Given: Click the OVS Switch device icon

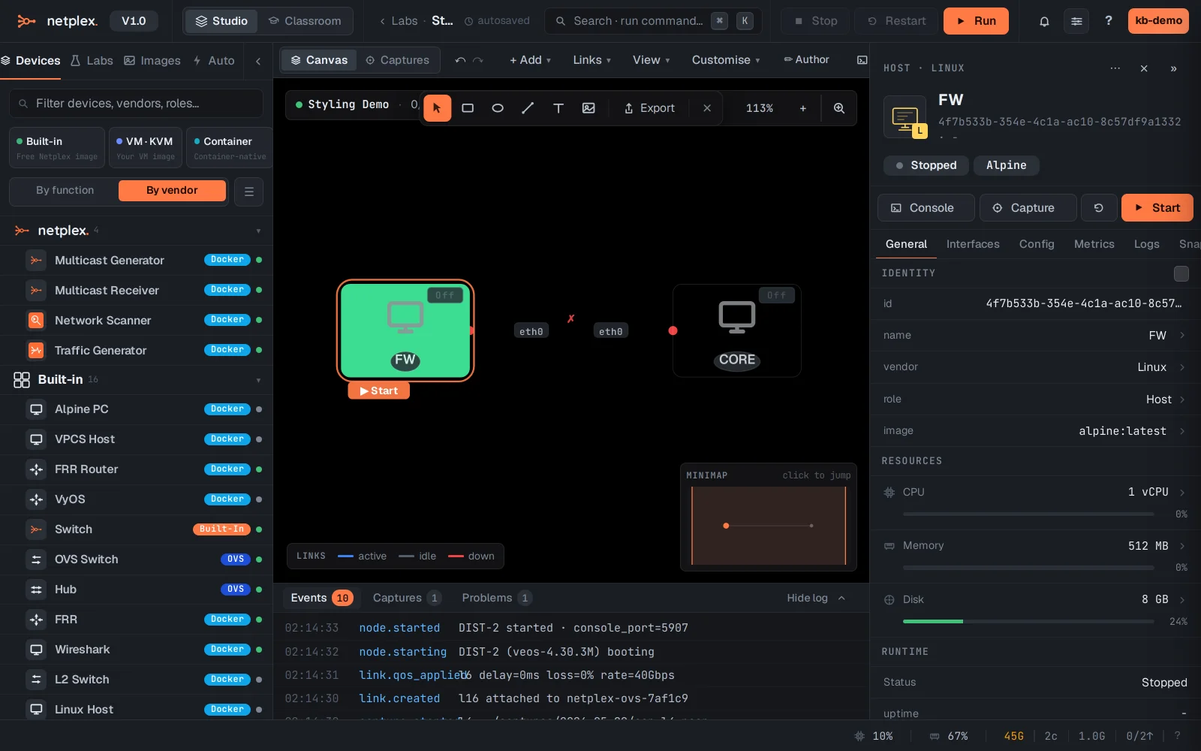Looking at the screenshot, I should (x=35, y=559).
